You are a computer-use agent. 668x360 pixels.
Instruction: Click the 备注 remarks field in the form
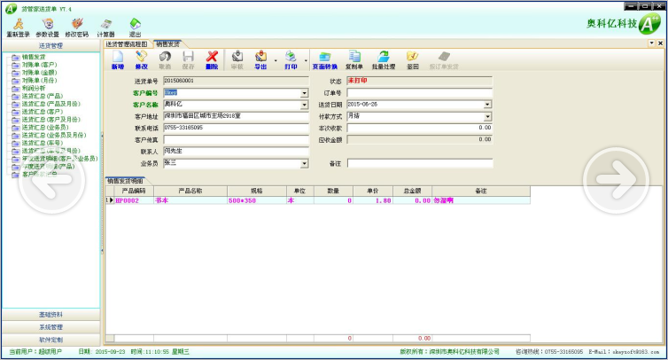(x=420, y=163)
